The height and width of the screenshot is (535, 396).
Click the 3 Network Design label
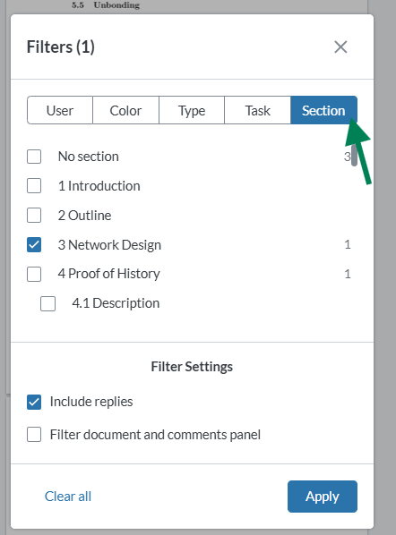109,245
